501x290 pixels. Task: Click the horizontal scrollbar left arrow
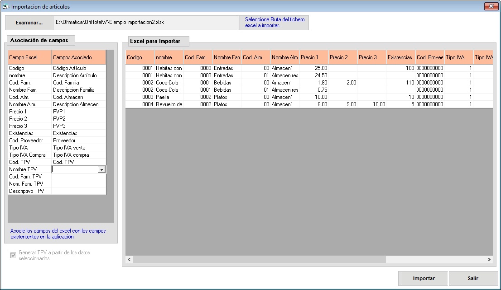(x=129, y=259)
